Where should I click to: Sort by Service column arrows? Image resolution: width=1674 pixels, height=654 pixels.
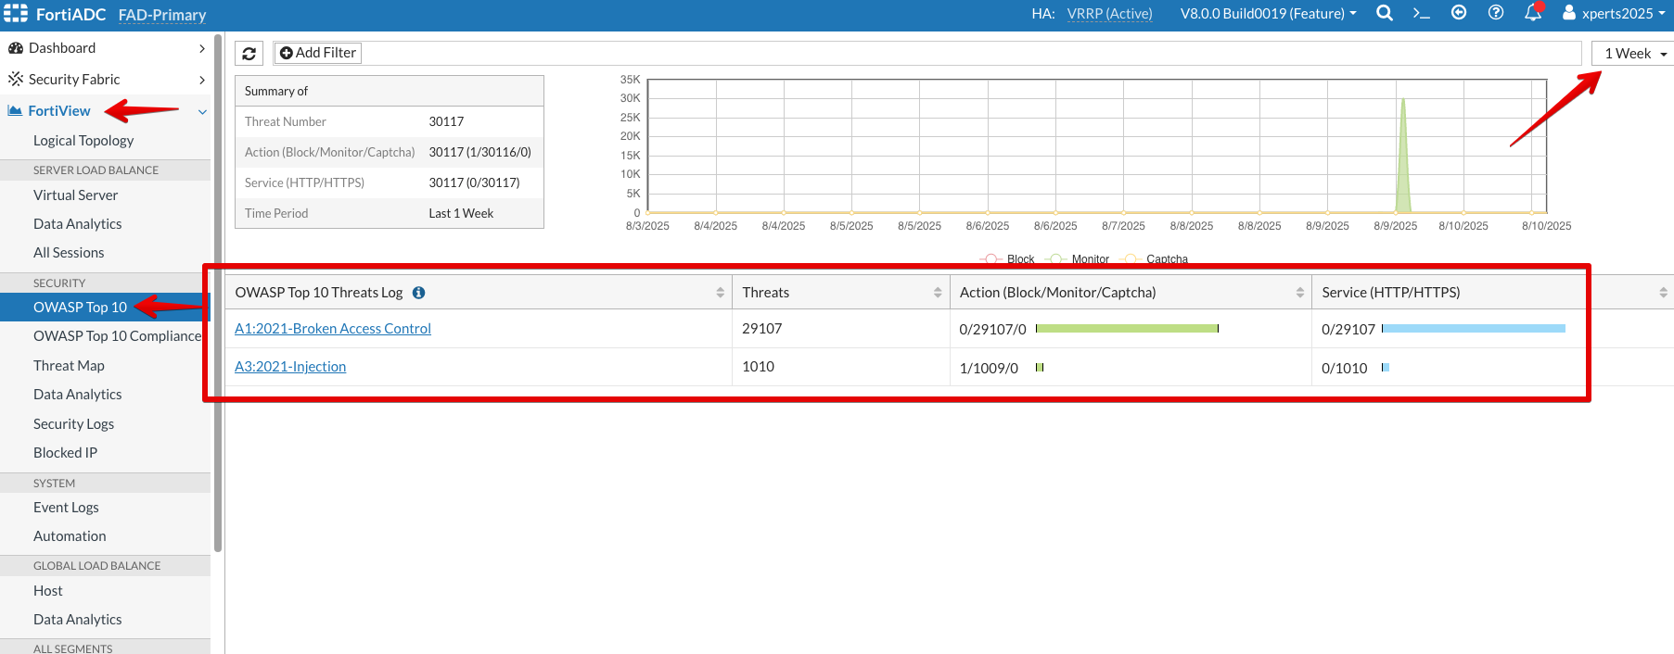pyautogui.click(x=1663, y=293)
